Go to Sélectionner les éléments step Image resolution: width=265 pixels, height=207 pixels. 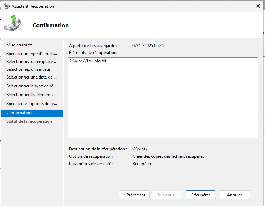32,95
